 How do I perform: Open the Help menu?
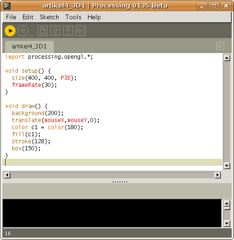point(94,17)
